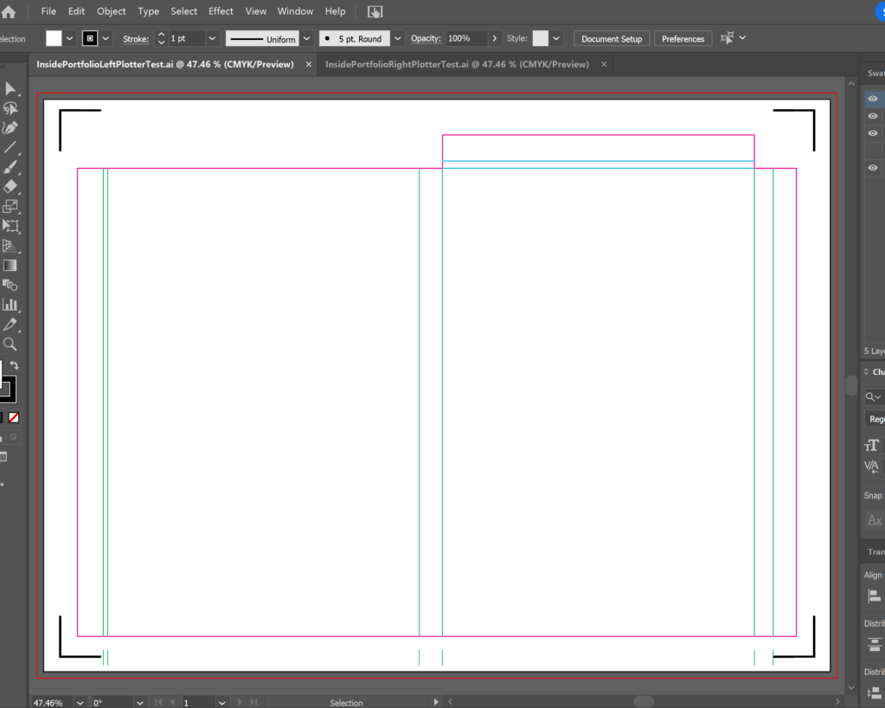Image resolution: width=885 pixels, height=708 pixels.
Task: Click the Document Setup button
Action: point(612,39)
